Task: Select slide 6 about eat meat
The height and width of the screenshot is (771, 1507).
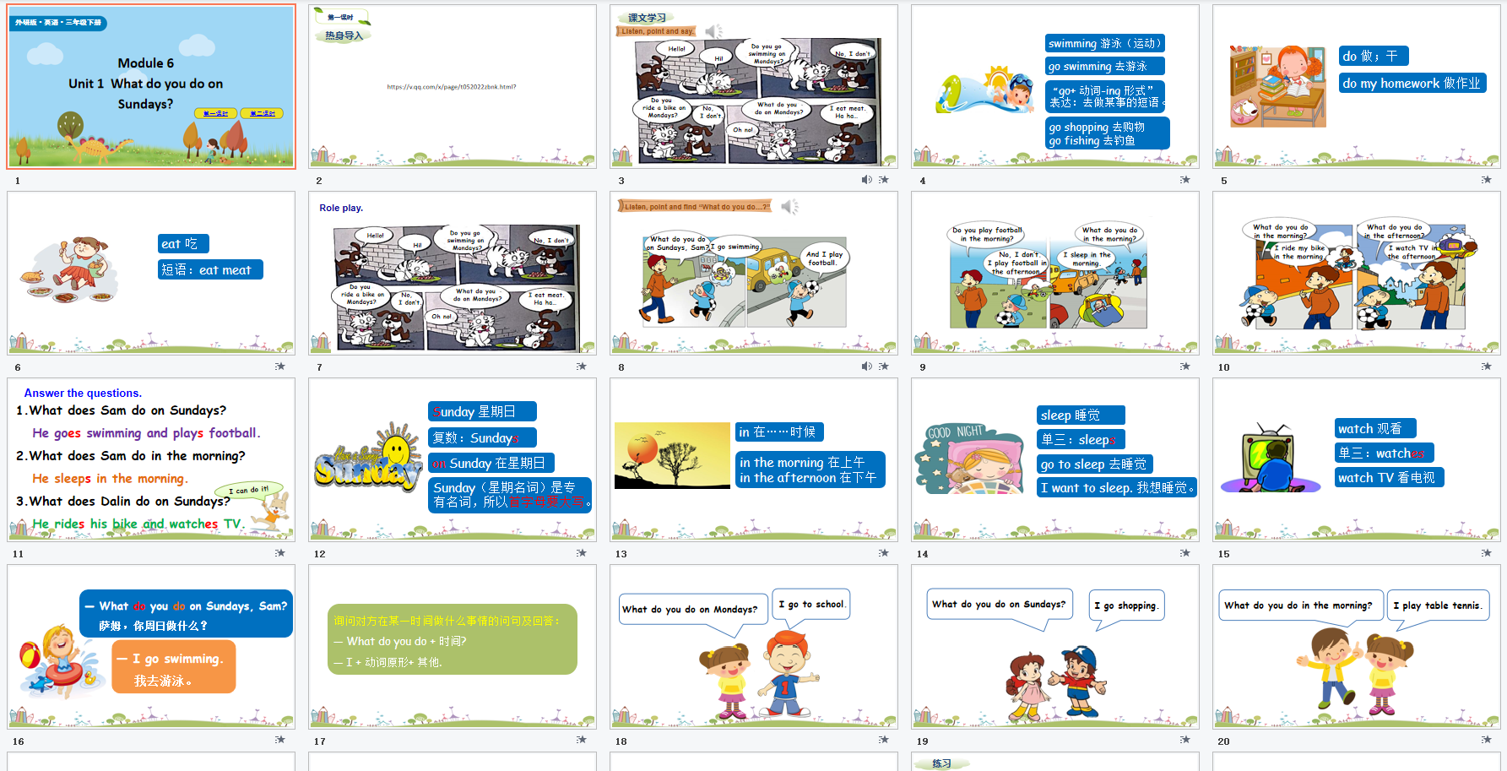Action: point(152,274)
